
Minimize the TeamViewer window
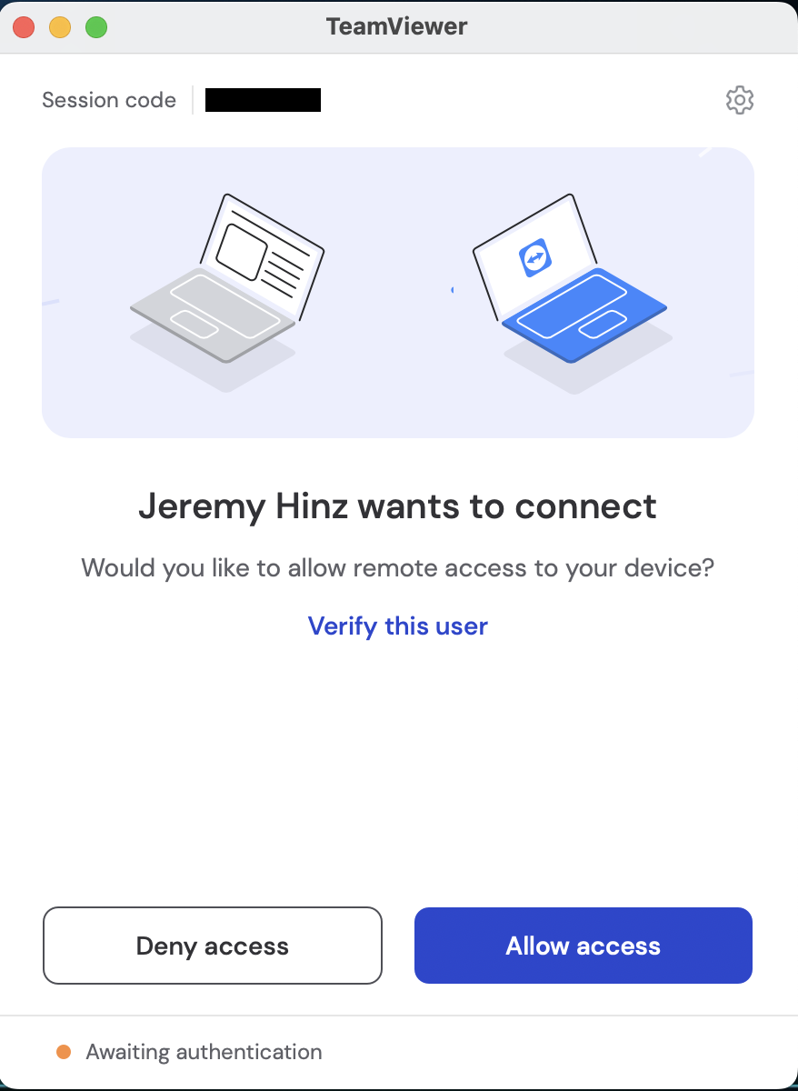coord(60,27)
